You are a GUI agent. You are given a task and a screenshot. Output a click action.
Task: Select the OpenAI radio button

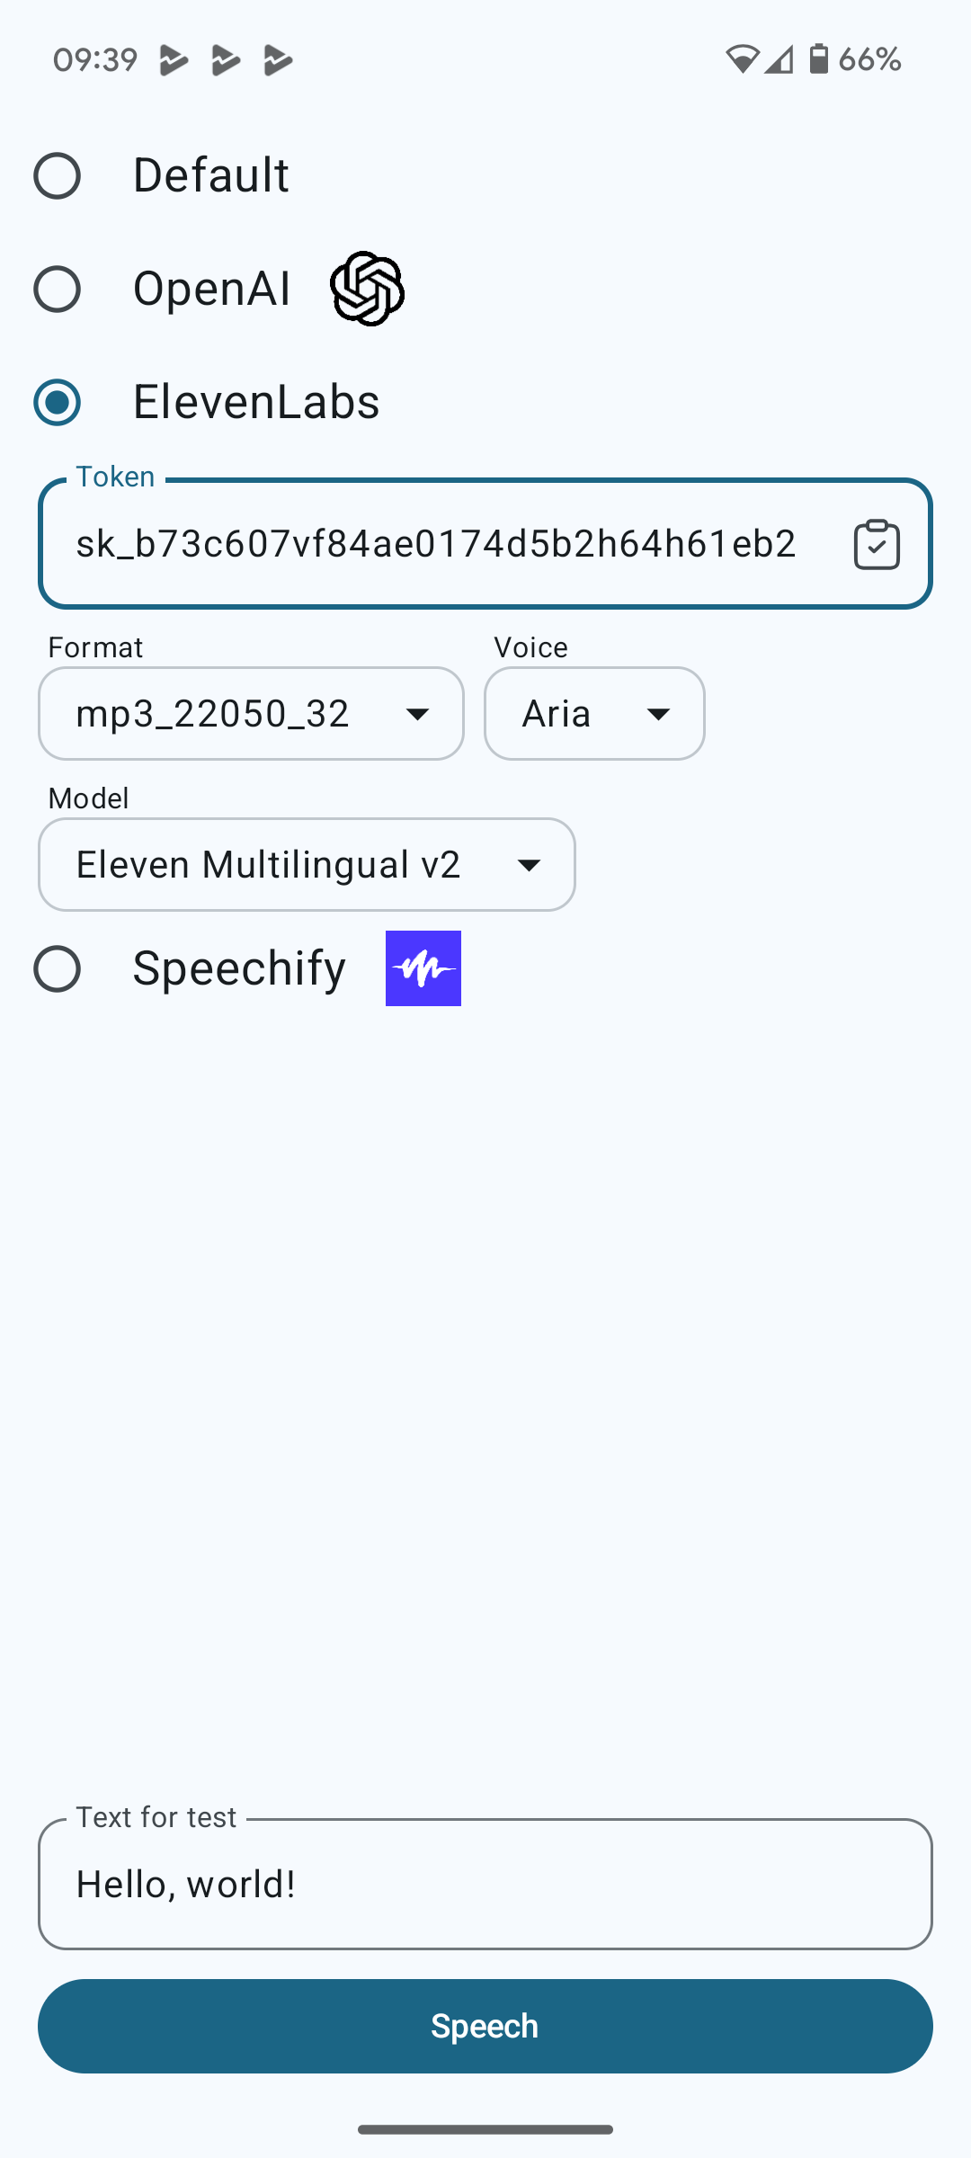point(57,289)
